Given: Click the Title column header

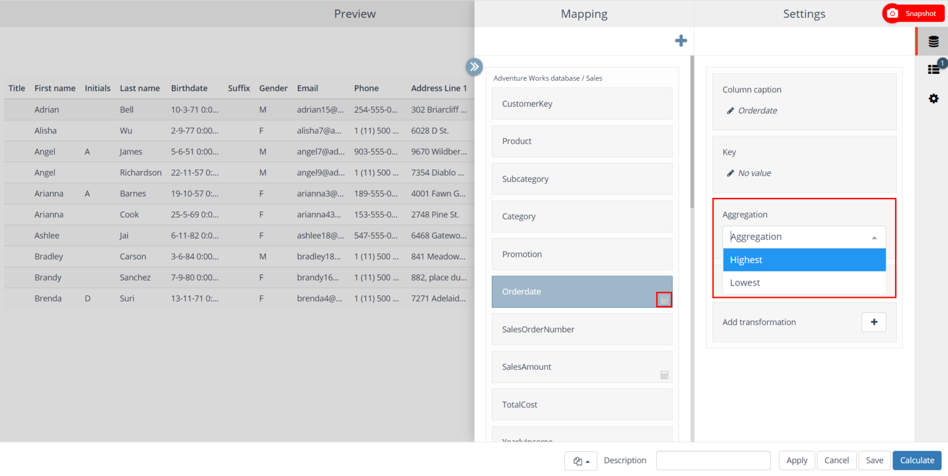Looking at the screenshot, I should [x=17, y=88].
